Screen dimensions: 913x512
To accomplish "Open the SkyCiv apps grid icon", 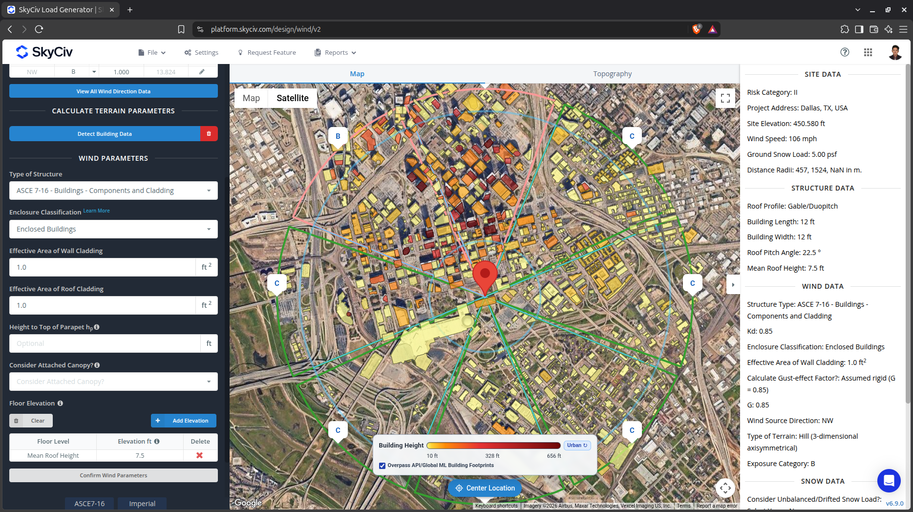I will click(x=868, y=52).
